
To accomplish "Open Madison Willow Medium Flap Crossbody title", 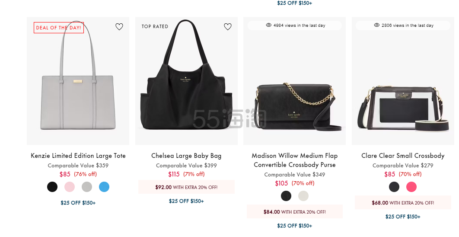I will (295, 160).
